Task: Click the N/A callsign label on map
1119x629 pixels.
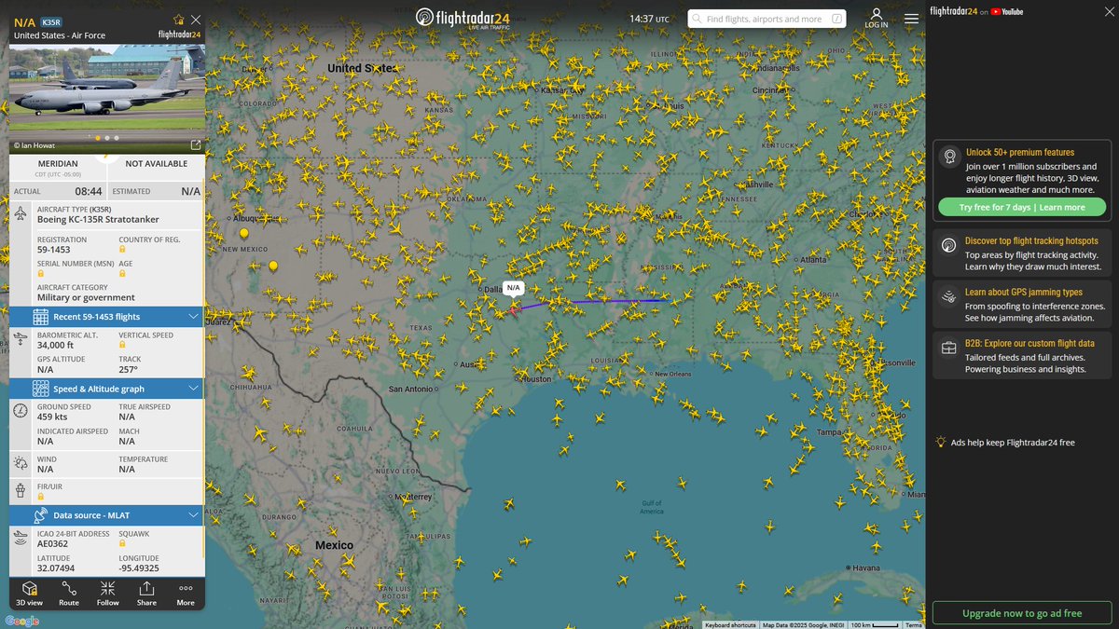Action: coord(514,288)
